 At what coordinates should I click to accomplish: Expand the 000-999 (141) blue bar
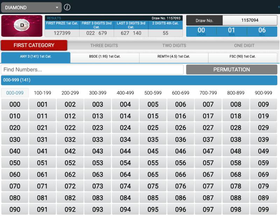[139, 80]
